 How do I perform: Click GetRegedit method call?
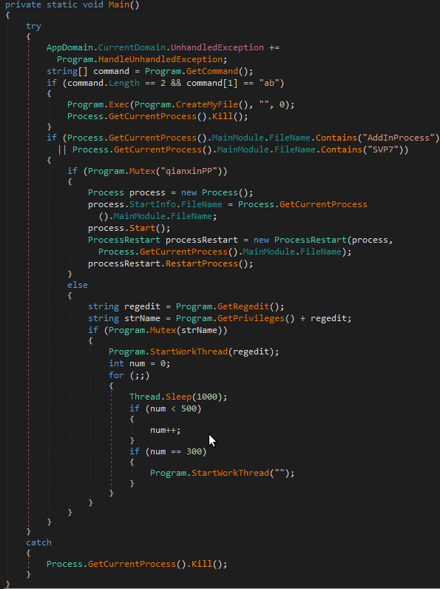tap(243, 307)
